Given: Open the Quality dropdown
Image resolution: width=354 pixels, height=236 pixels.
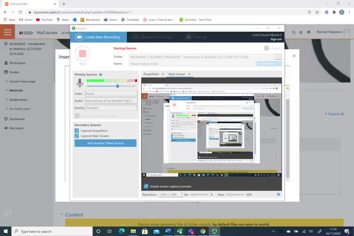Looking at the screenshot, I should click(111, 108).
